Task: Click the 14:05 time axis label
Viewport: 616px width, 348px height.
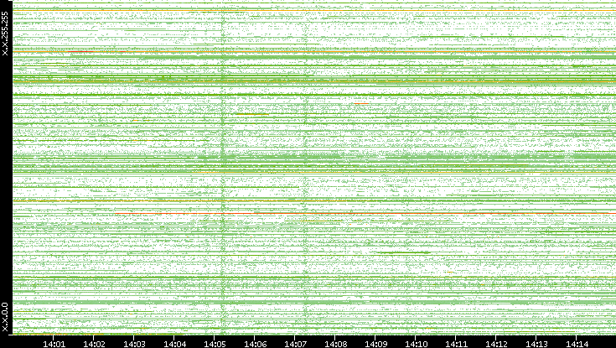Action: point(215,344)
